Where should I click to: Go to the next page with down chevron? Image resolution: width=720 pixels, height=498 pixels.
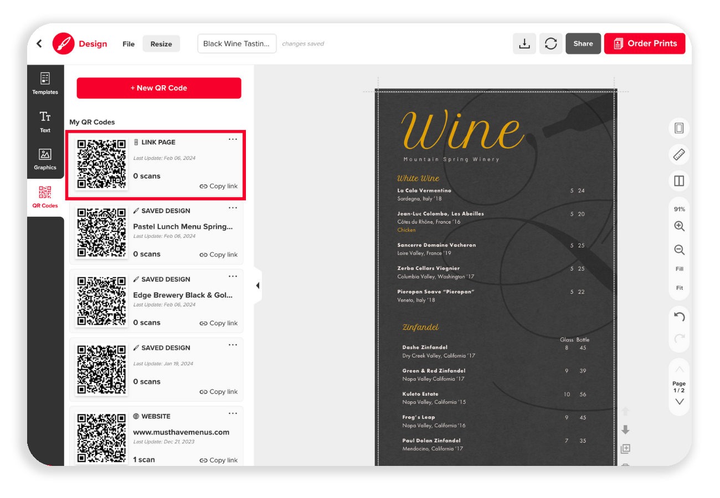pyautogui.click(x=680, y=402)
